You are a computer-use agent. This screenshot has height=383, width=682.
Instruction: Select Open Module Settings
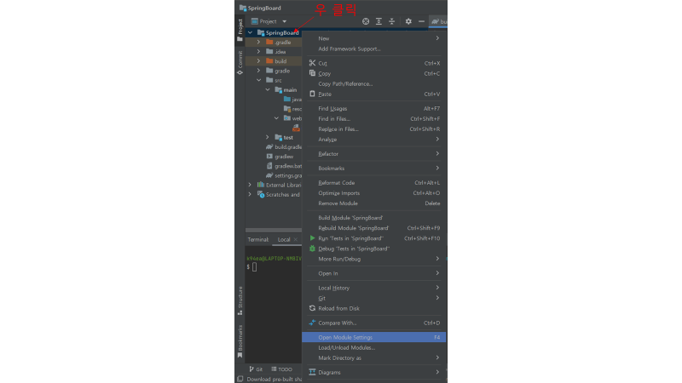345,337
